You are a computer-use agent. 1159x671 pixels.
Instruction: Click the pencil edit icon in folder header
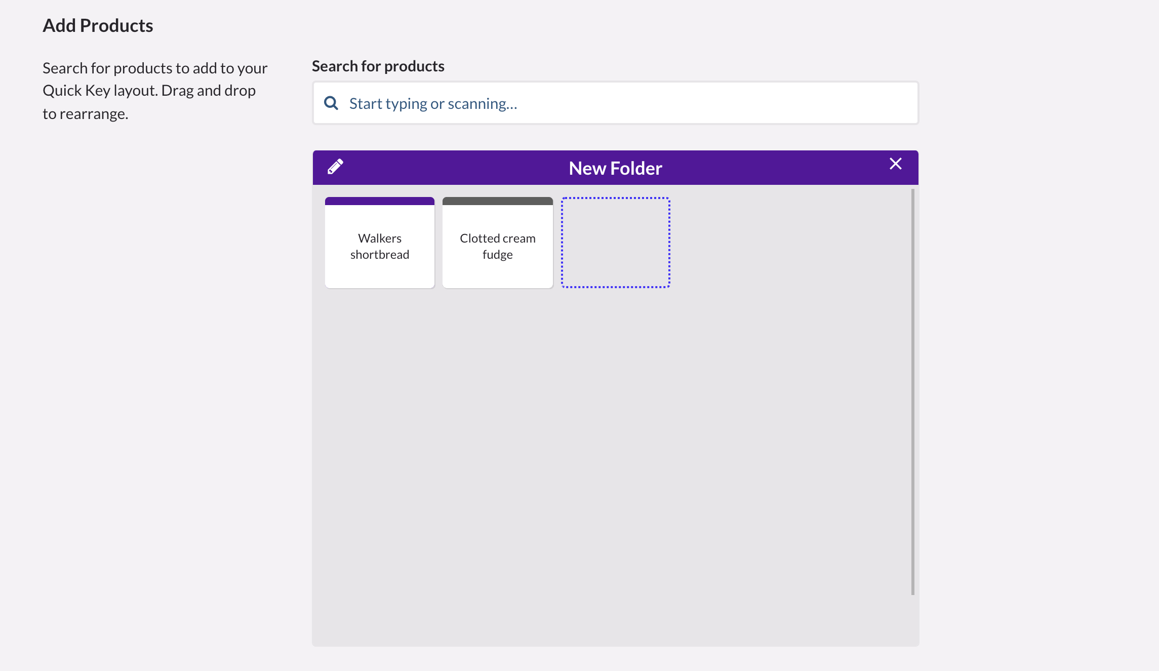[335, 167]
